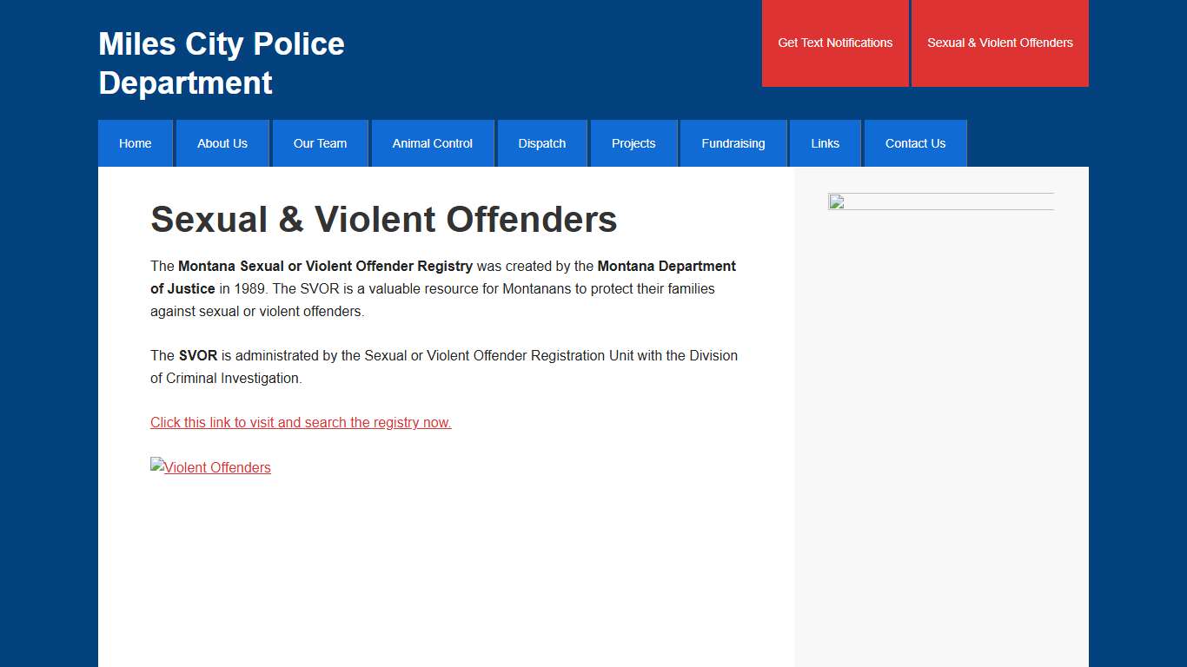Open the registry search link
This screenshot has height=667, width=1187.
pyautogui.click(x=301, y=423)
